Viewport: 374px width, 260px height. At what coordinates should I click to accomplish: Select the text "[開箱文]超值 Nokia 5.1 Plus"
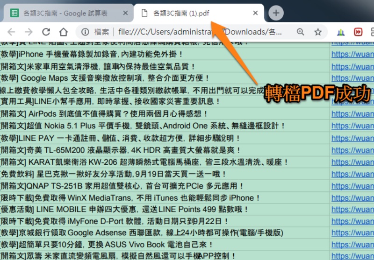tap(48, 126)
